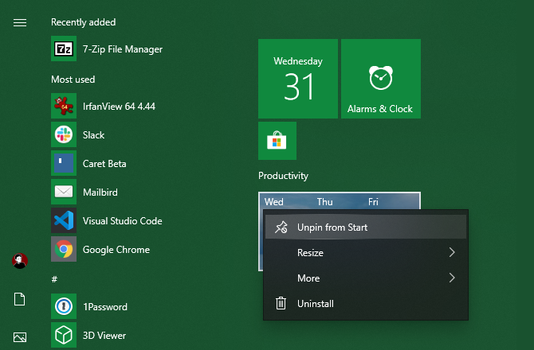Click the Wednesday 31 calendar tile
The image size is (534, 350).
coord(298,79)
